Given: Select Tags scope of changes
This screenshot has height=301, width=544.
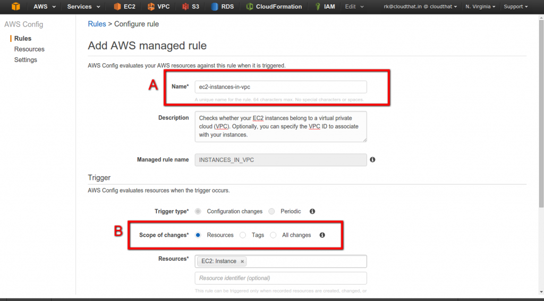Looking at the screenshot, I should pyautogui.click(x=243, y=235).
